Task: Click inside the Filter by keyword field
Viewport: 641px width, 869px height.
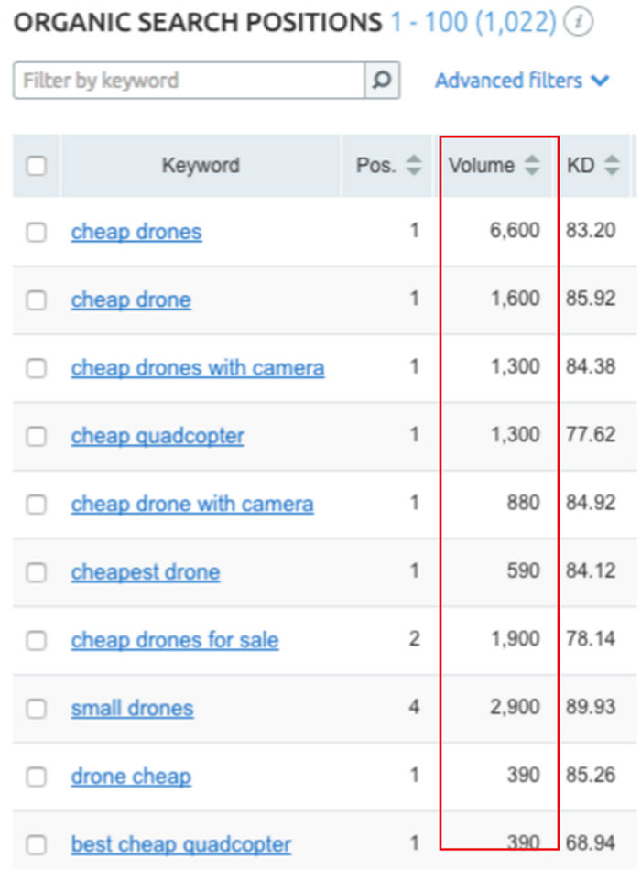Action: (183, 81)
